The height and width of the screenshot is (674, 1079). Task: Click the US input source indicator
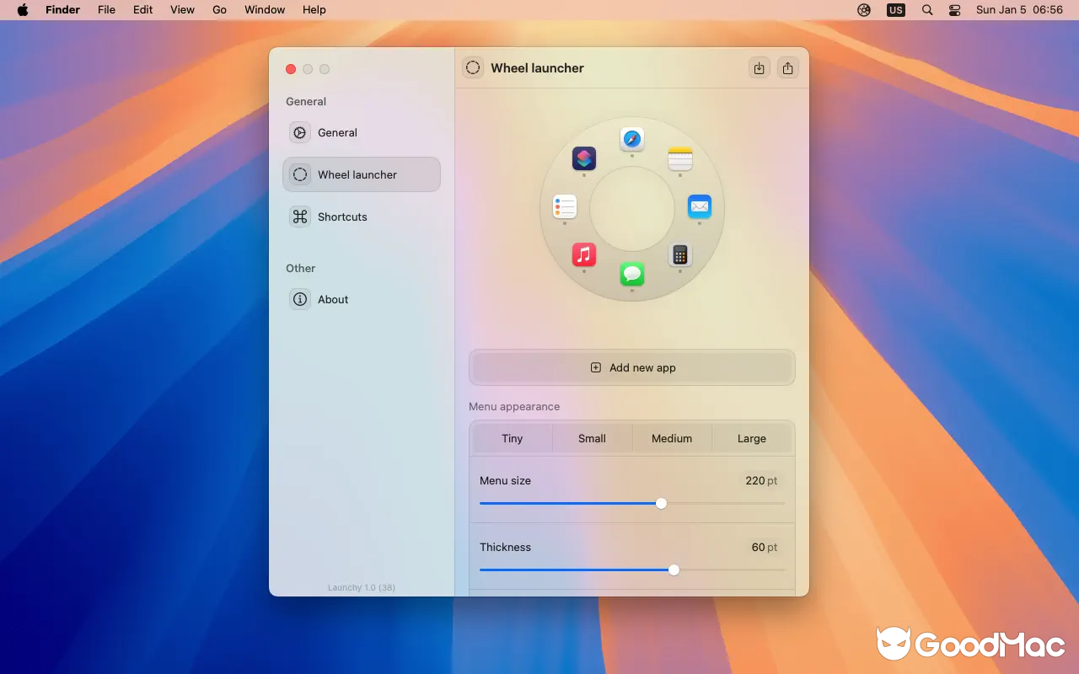(895, 10)
